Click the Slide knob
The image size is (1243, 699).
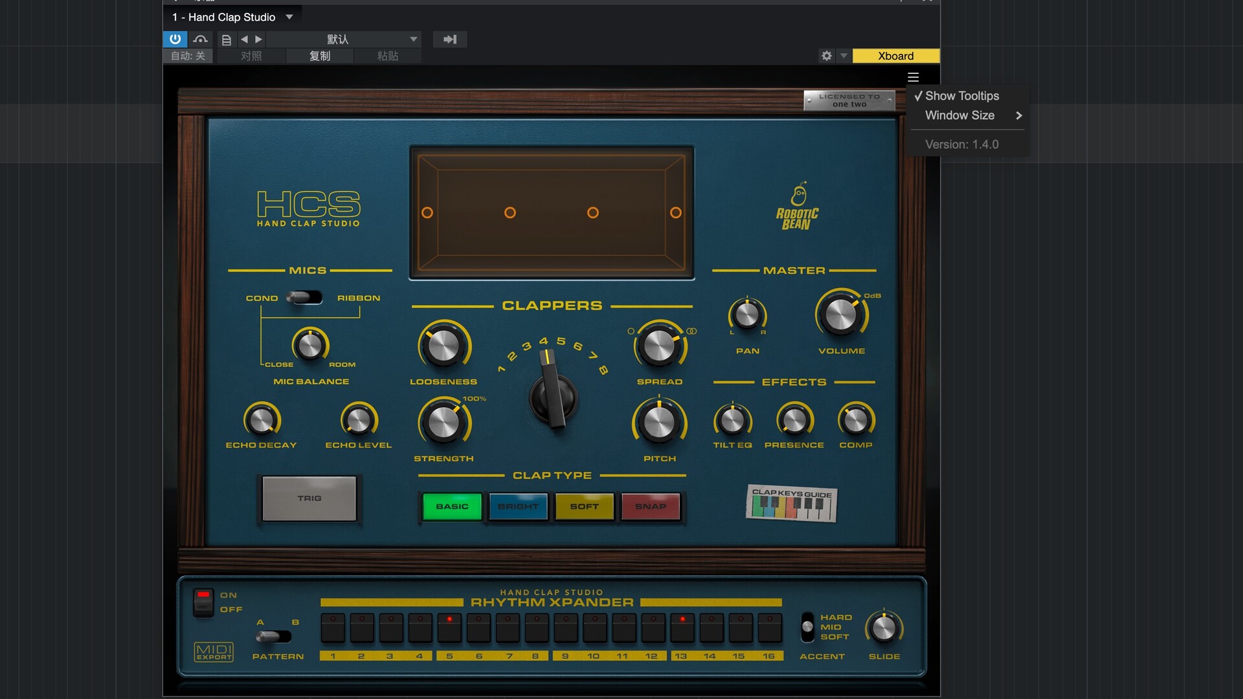[x=884, y=628]
